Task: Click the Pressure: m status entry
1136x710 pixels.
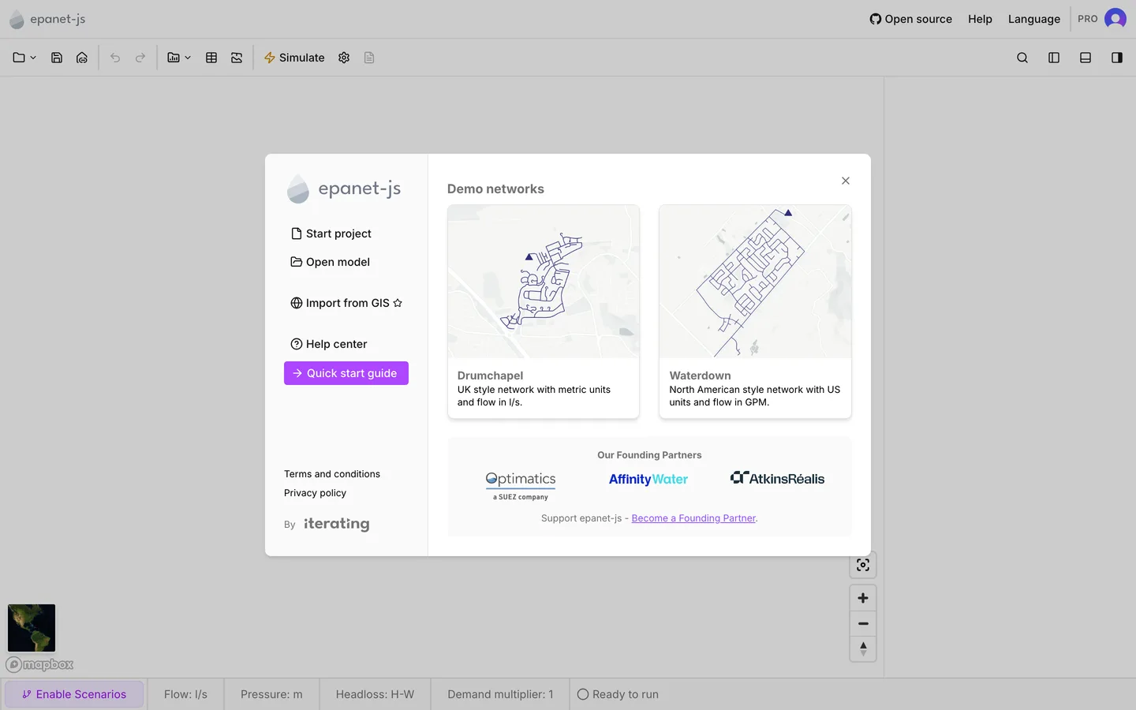Action: 271,694
